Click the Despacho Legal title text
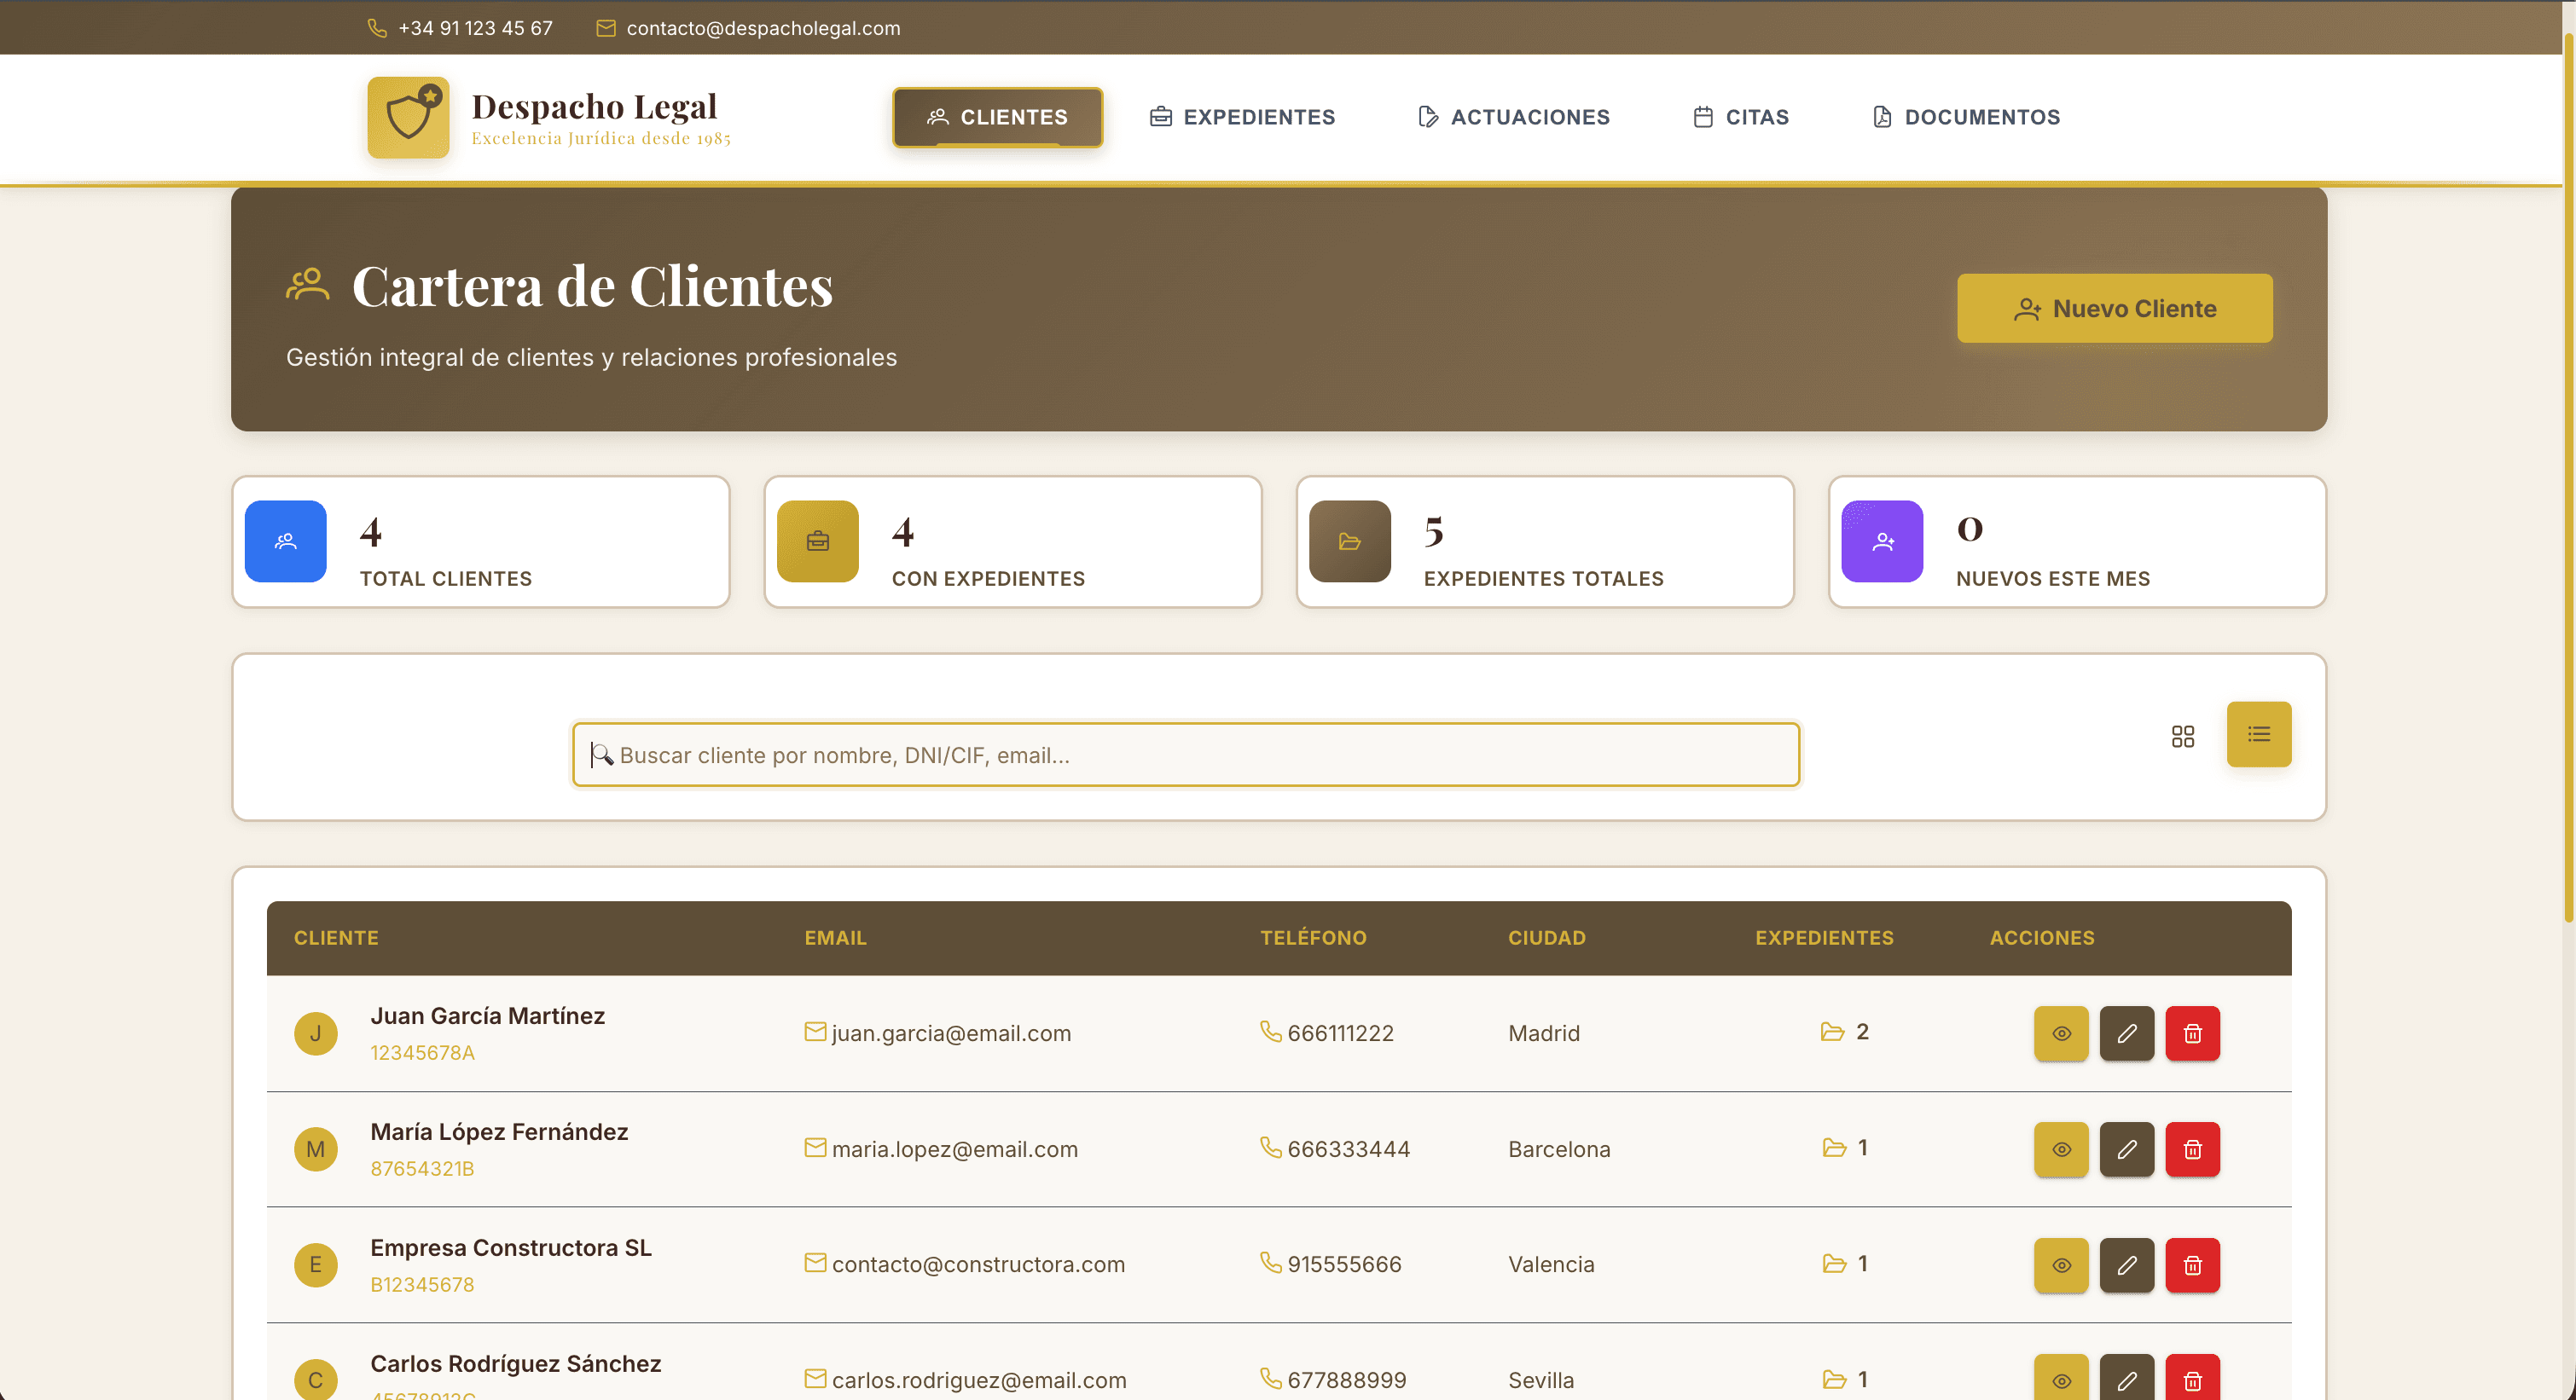The width and height of the screenshot is (2576, 1400). pos(594,106)
